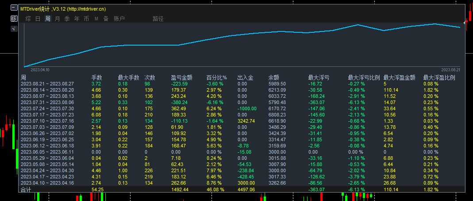The height and width of the screenshot is (201, 473).
Task: Switch to the 年 yearly tab
Action: coord(77,19)
